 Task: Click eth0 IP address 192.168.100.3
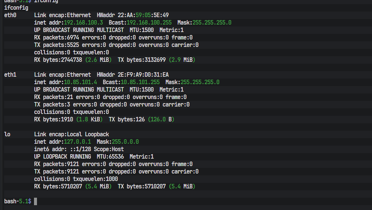point(83,23)
